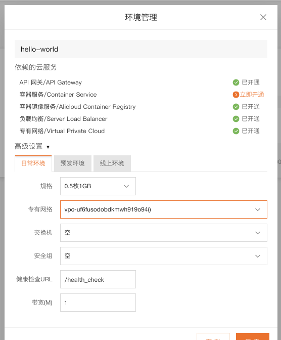This screenshot has width=281, height=340.
Task: Click the orange confirm button at bottom
Action: coord(253,336)
